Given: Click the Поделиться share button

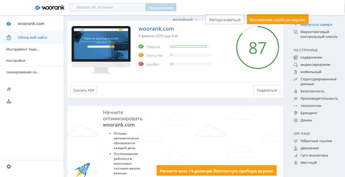Looking at the screenshot, I should (x=267, y=90).
